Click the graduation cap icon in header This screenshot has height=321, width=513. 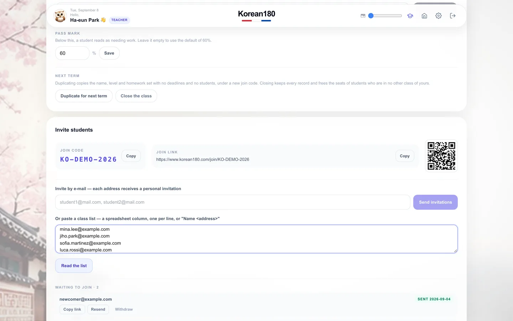[x=410, y=16]
